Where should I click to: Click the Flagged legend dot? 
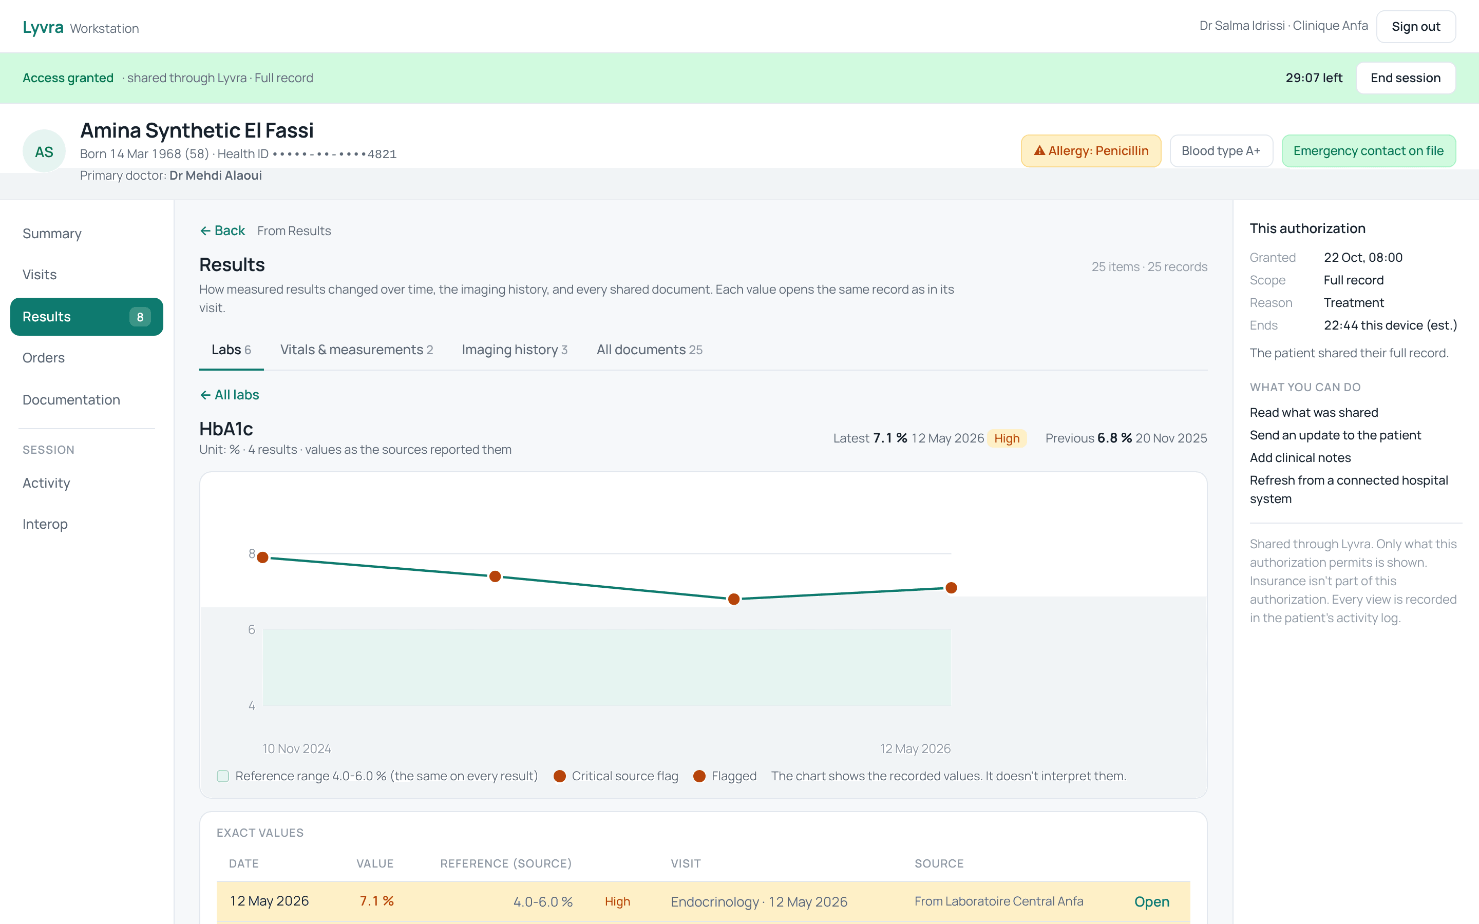point(699,776)
